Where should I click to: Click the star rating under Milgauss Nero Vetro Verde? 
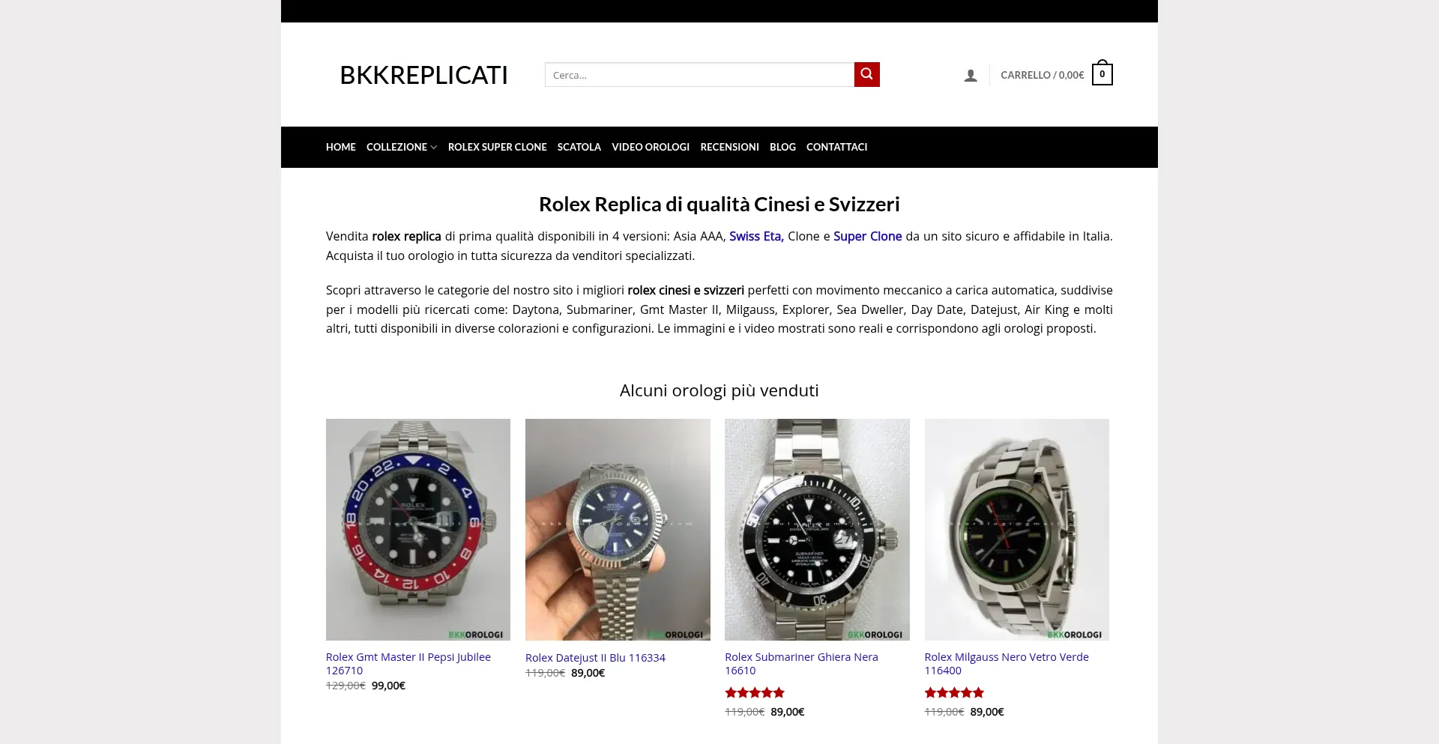(x=954, y=693)
